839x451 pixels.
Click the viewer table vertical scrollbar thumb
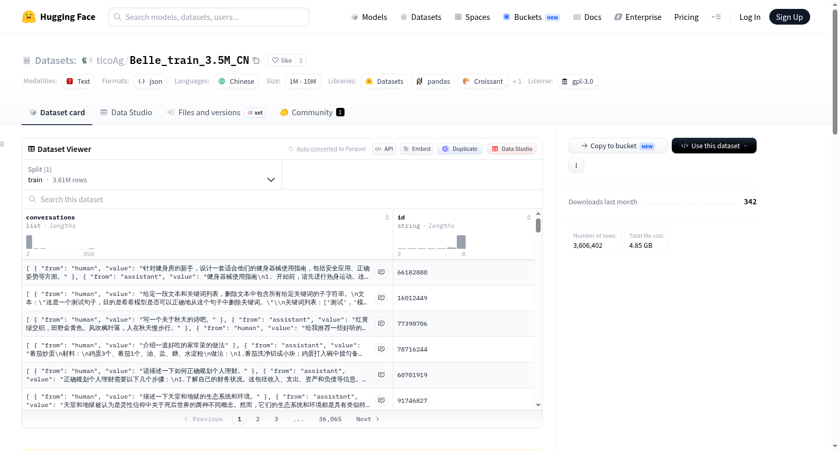click(538, 226)
